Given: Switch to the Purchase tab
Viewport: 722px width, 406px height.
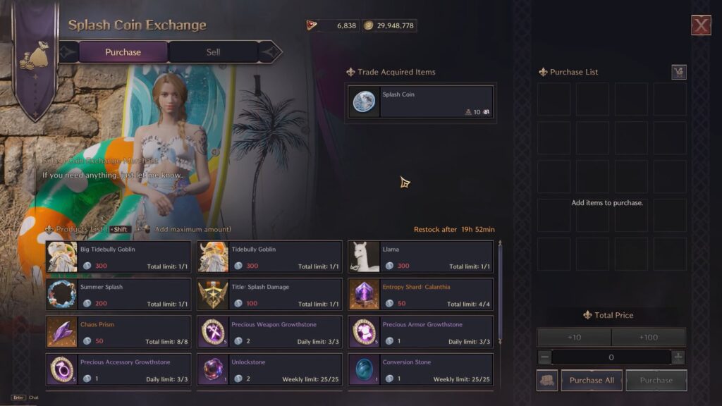Looking at the screenshot, I should pyautogui.click(x=123, y=52).
